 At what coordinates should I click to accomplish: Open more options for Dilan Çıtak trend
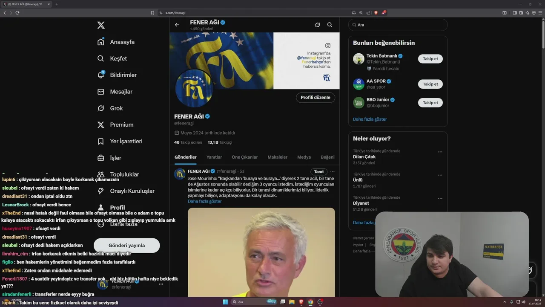440,152
